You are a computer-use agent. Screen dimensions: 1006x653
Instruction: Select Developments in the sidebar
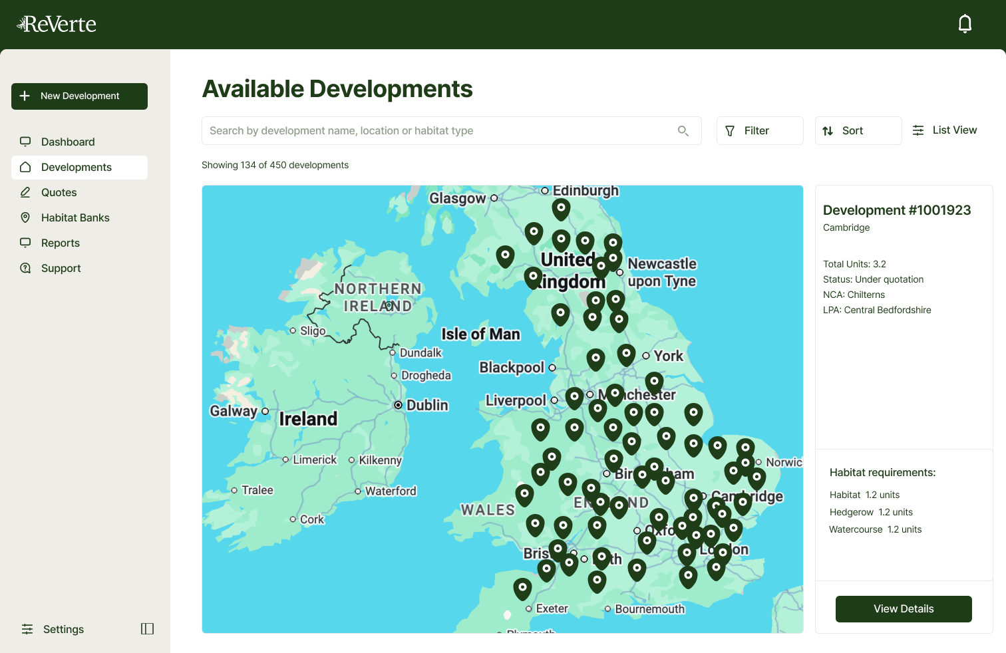coord(77,167)
